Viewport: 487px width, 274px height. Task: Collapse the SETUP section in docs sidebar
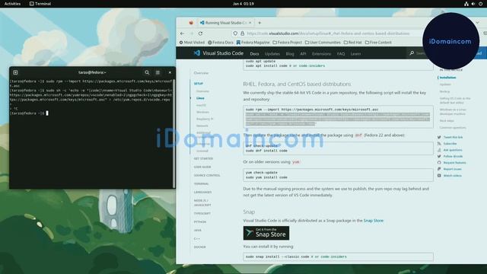tap(199, 84)
